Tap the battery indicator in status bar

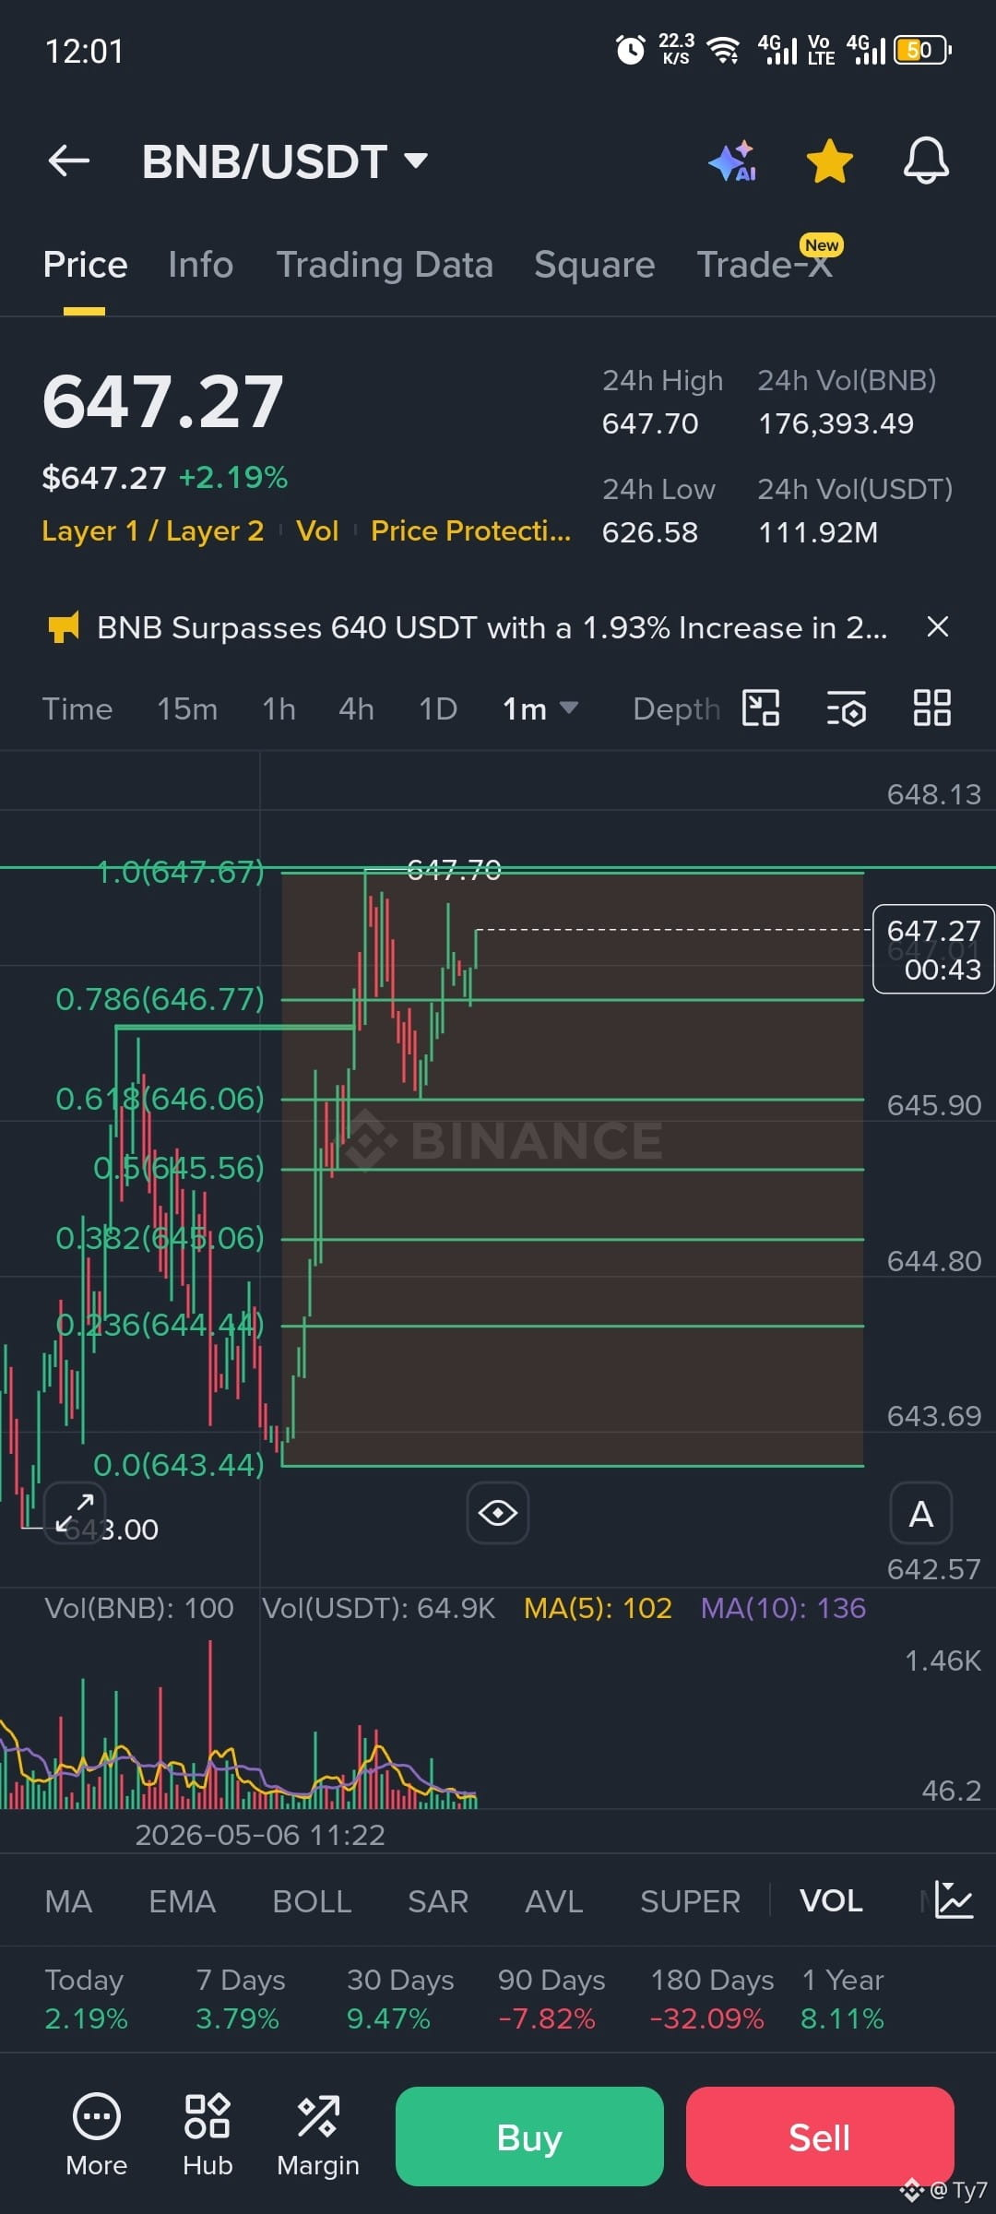click(922, 50)
